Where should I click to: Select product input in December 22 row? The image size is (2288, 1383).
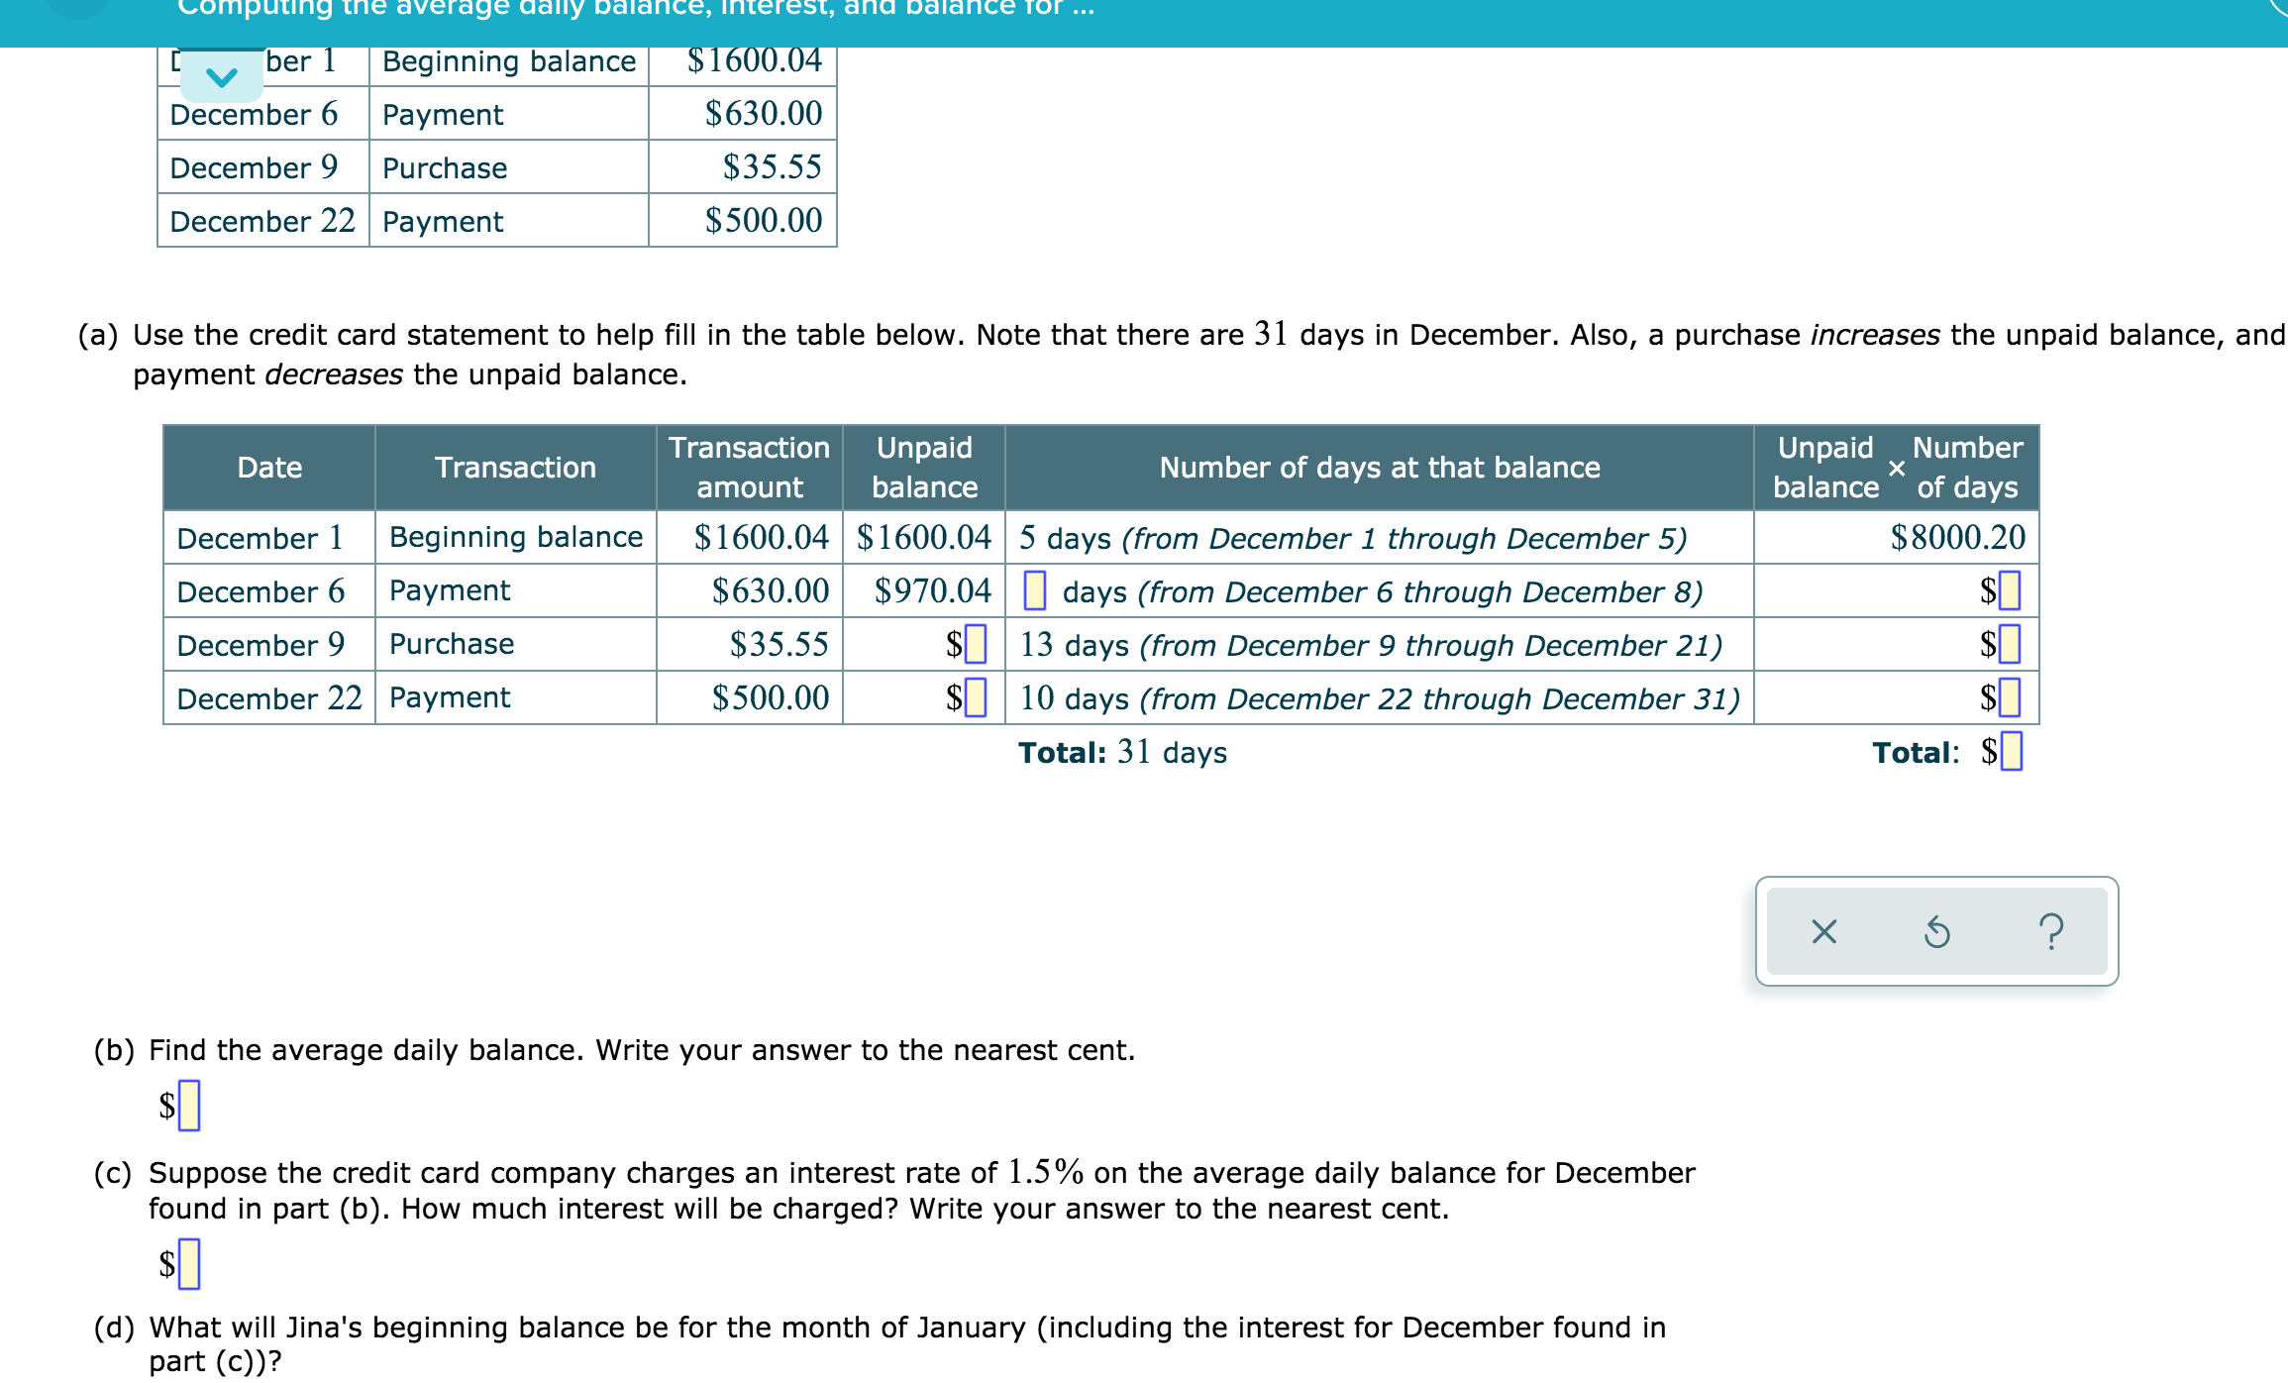[2010, 697]
